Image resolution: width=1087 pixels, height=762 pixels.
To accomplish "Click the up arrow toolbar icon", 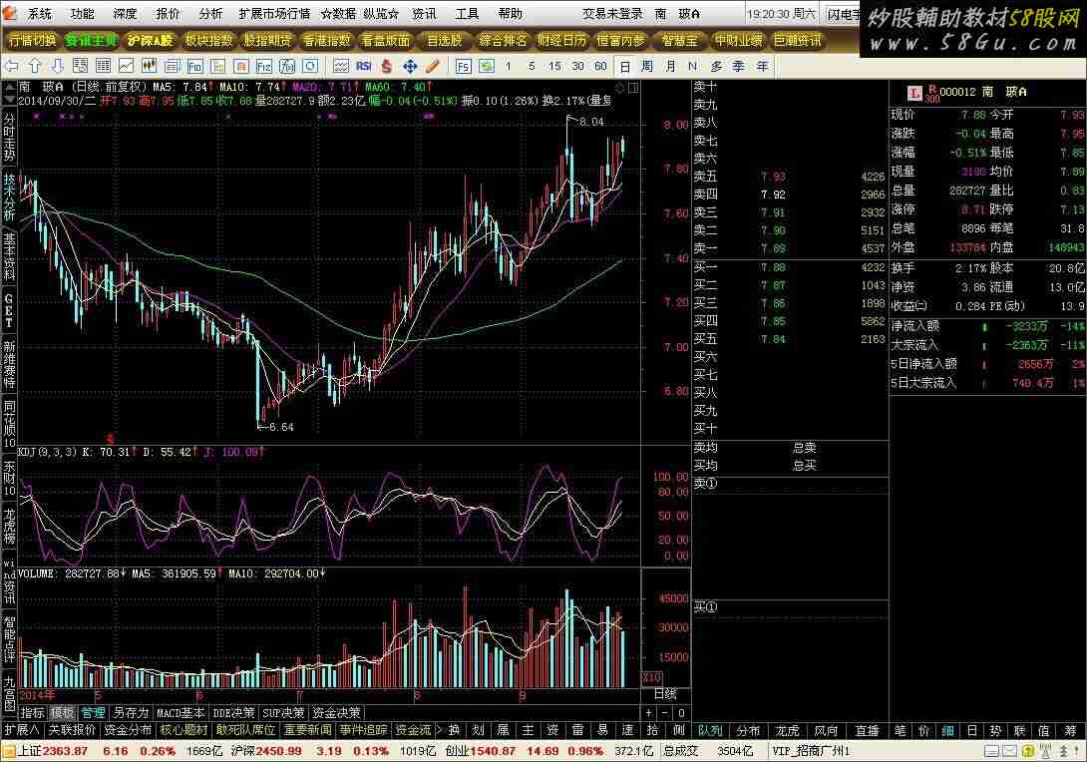I will tap(35, 67).
